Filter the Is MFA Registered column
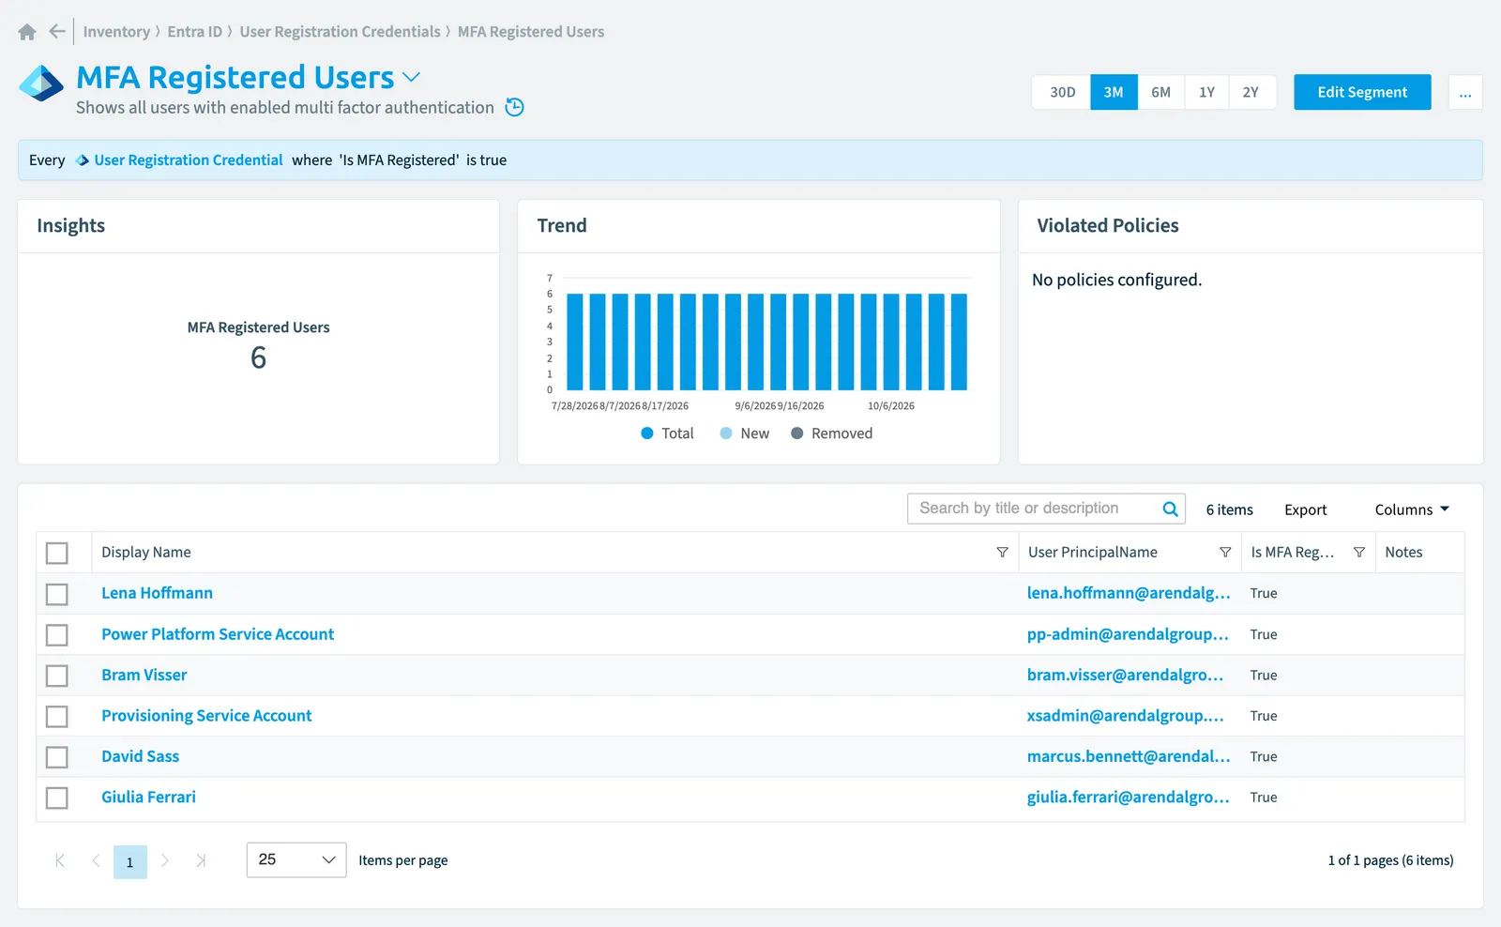The image size is (1501, 927). 1359,553
